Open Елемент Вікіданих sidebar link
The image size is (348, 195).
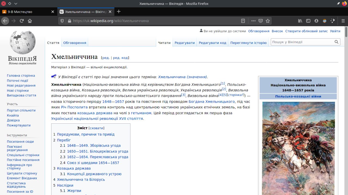coord(22,178)
